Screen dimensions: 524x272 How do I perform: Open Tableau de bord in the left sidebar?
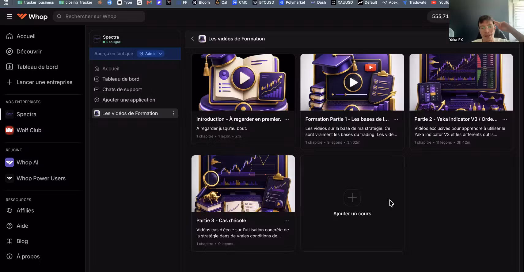[x=32, y=67]
